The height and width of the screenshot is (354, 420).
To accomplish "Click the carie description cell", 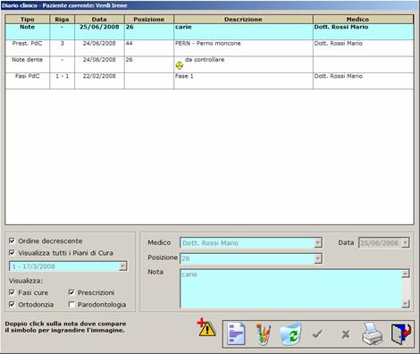I will [243, 31].
